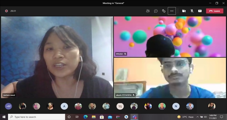Unmute the microphone

click(192, 11)
